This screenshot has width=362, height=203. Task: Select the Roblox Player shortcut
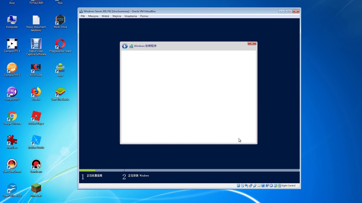tap(36, 118)
